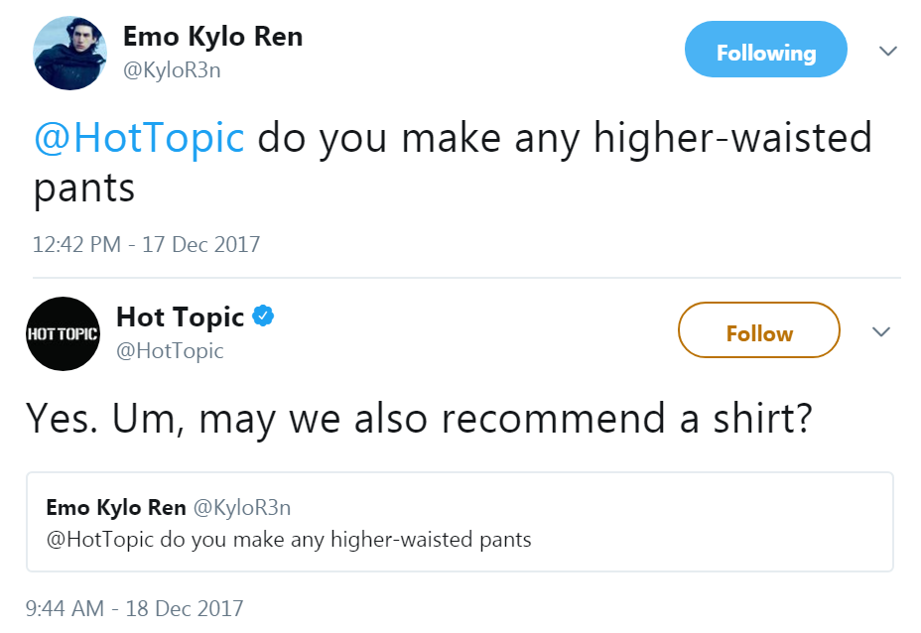Open the bold Hot Topic display name
This screenshot has width=921, height=633.
pyautogui.click(x=180, y=316)
